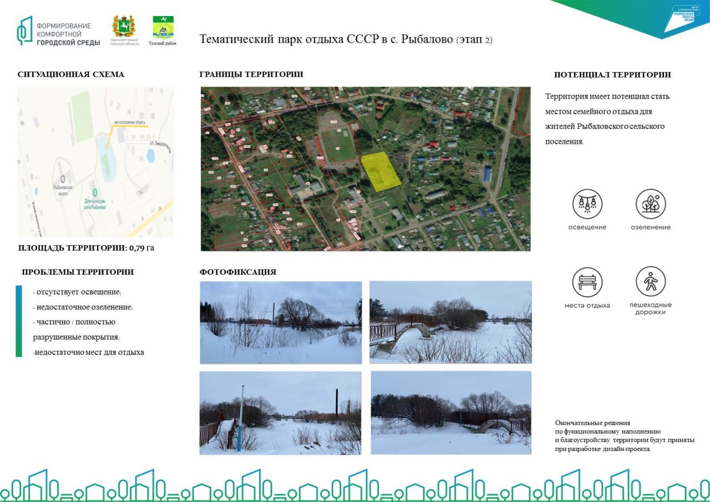
Task: Click the Рыбаловская школа marker on map
Action: point(63,179)
